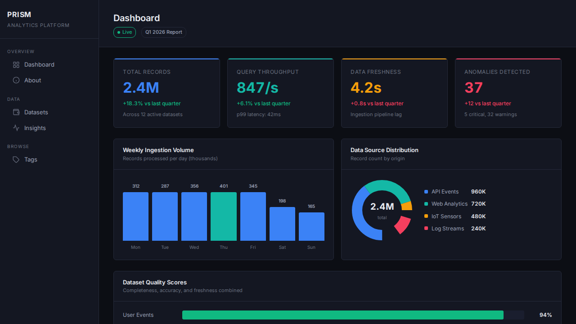Screen dimensions: 576x324
Task: Click the Tags label icon
Action: [16, 160]
